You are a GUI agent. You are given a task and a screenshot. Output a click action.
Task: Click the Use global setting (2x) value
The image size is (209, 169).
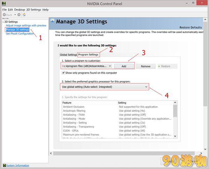pos(132,123)
